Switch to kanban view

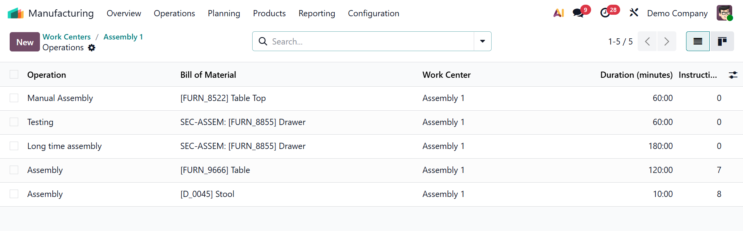tap(722, 41)
